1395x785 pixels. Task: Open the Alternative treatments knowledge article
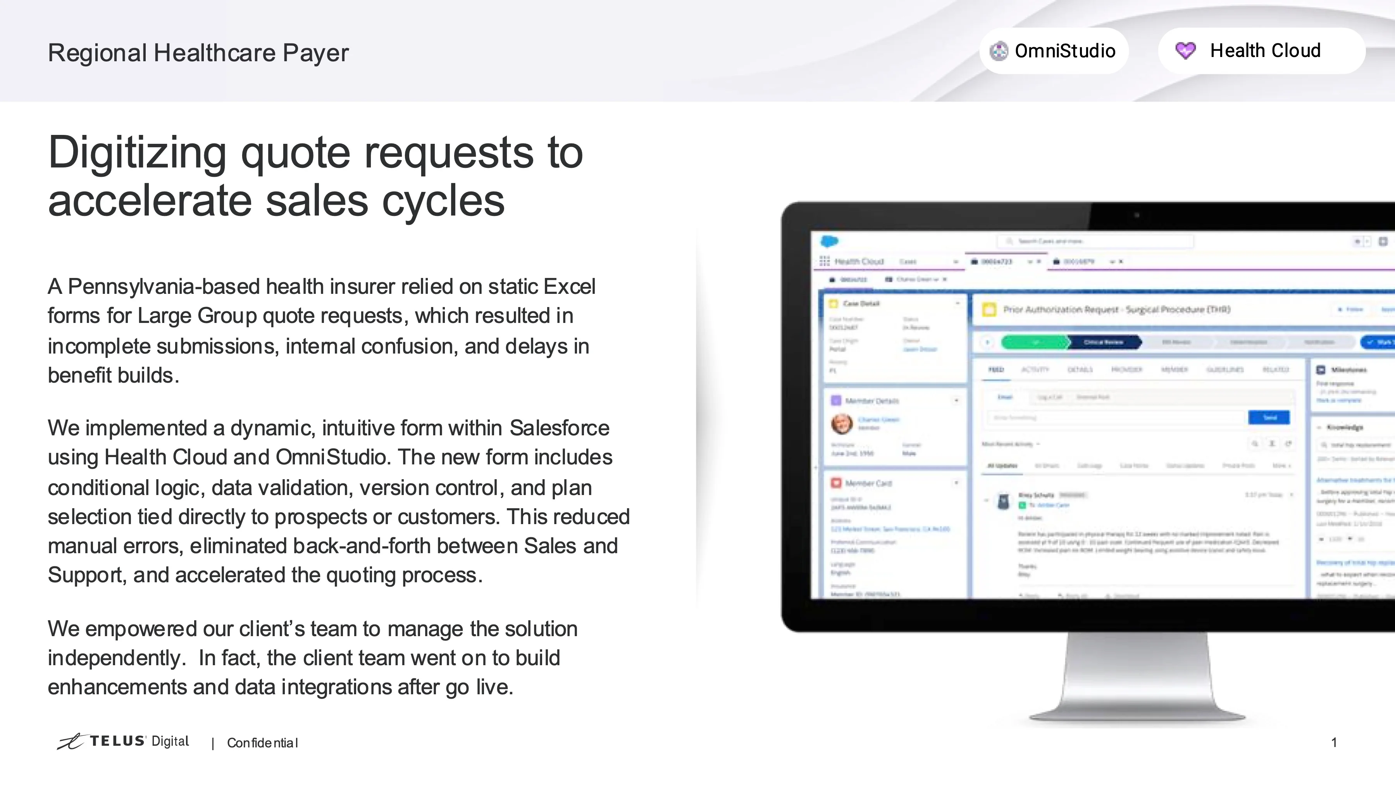click(x=1355, y=480)
